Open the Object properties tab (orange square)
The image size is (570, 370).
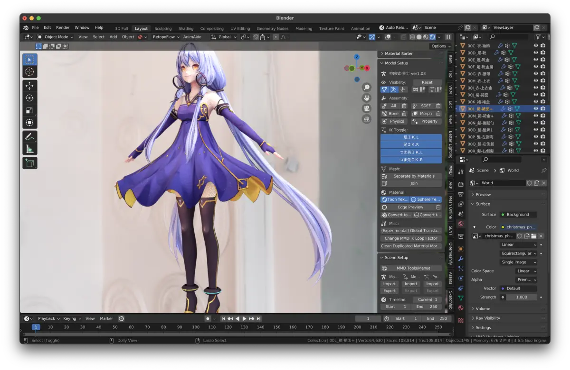461,249
